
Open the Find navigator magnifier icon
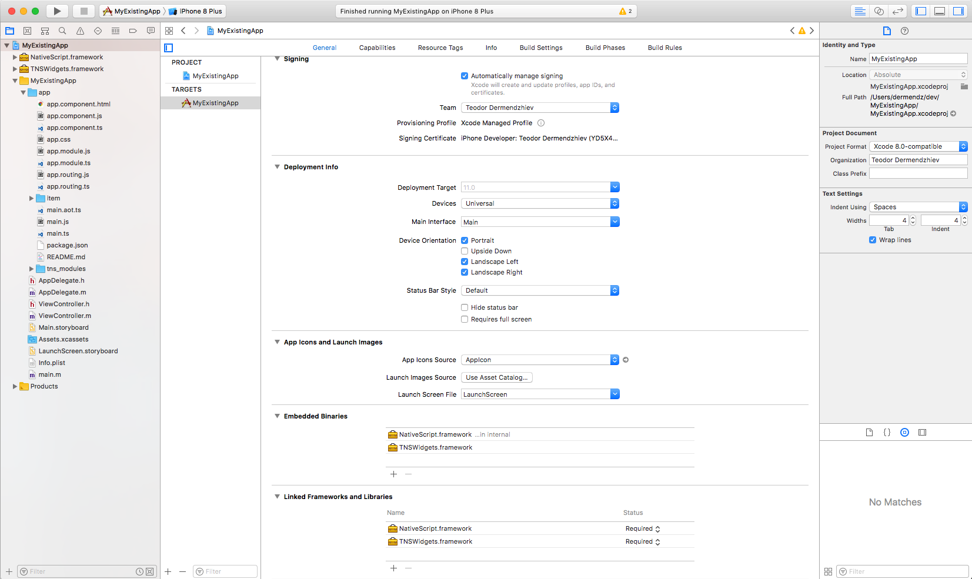62,31
